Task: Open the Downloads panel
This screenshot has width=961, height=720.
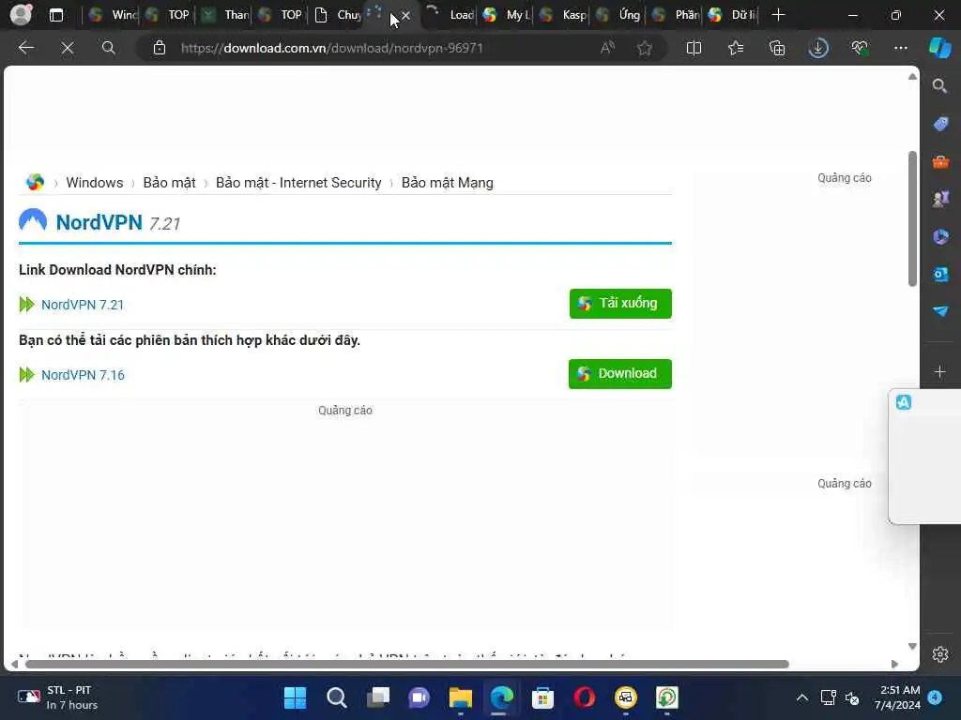Action: click(x=818, y=48)
